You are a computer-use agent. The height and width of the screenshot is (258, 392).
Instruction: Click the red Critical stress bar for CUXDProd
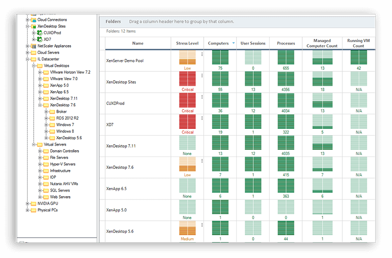(187, 100)
